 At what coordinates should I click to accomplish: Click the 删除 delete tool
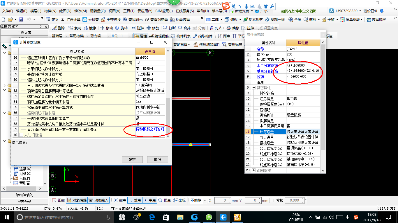(x=58, y=28)
